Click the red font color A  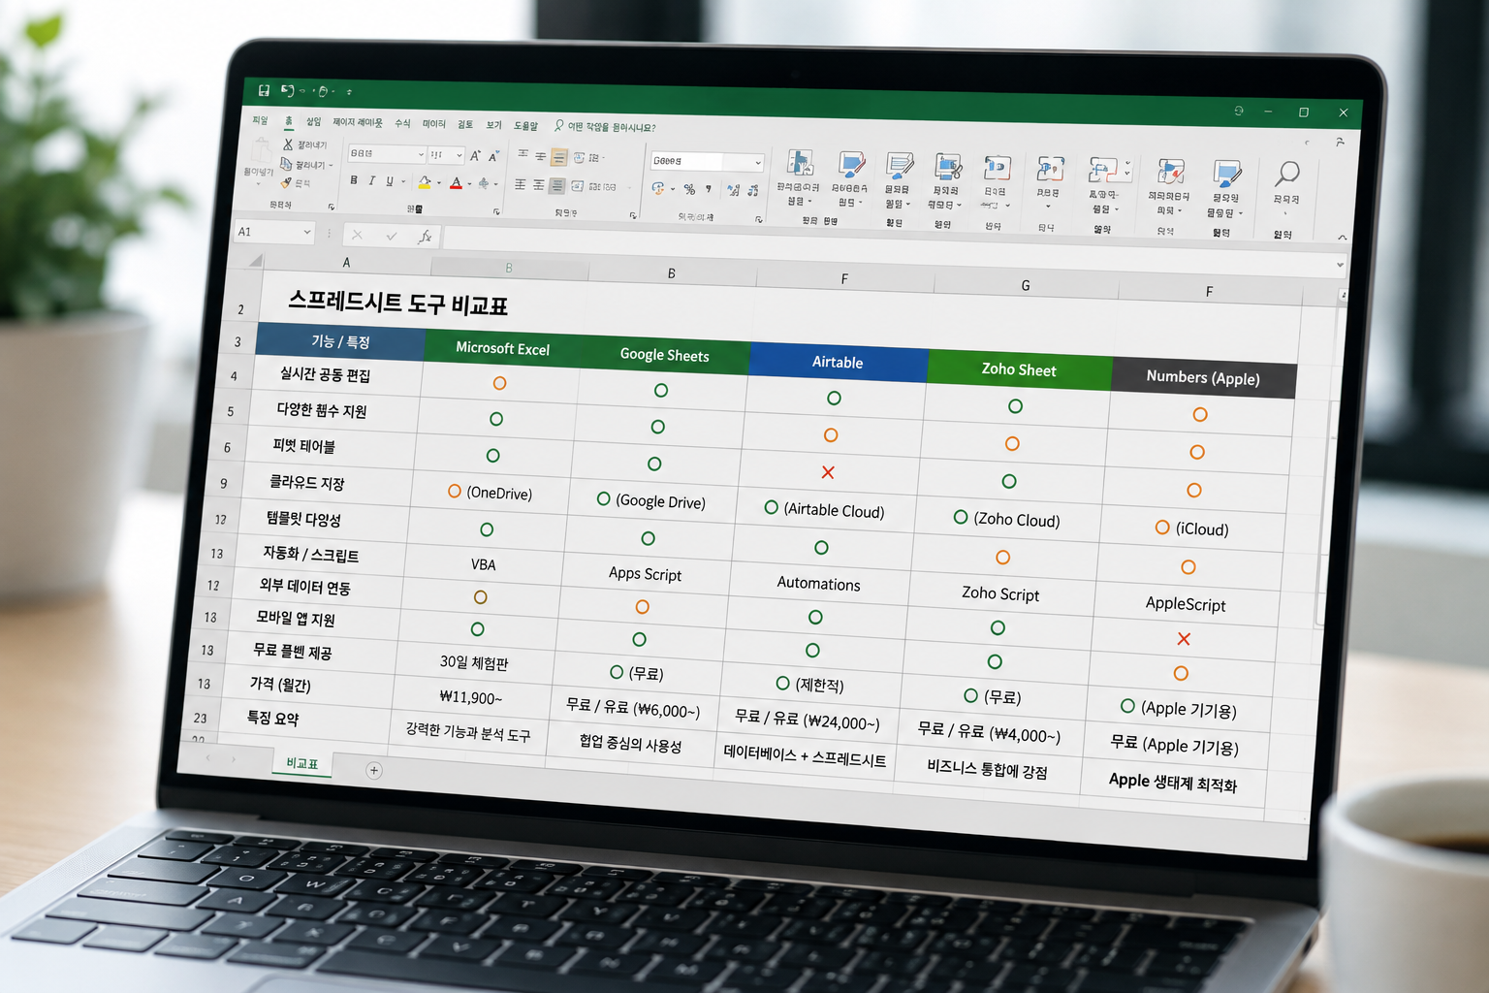click(456, 183)
